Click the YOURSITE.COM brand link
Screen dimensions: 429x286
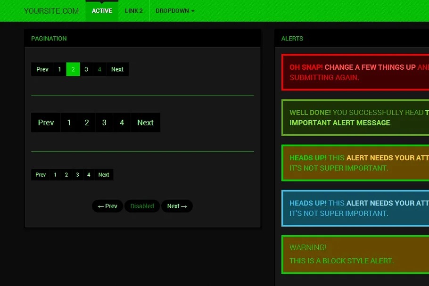51,11
